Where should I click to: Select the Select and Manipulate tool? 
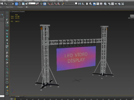(x=41, y=4)
